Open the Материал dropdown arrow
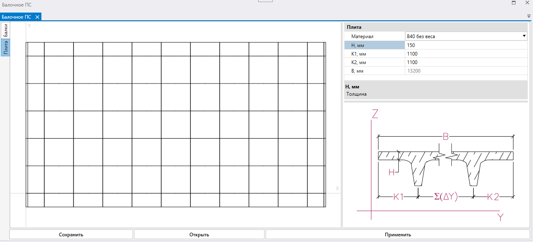 coord(524,36)
